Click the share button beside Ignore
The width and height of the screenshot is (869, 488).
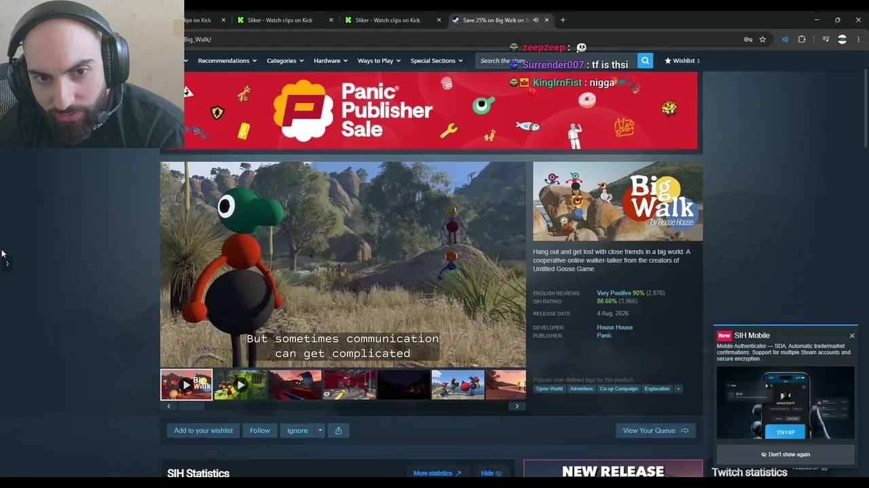338,430
